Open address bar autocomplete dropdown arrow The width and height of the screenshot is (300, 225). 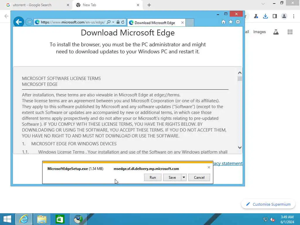click(x=113, y=22)
